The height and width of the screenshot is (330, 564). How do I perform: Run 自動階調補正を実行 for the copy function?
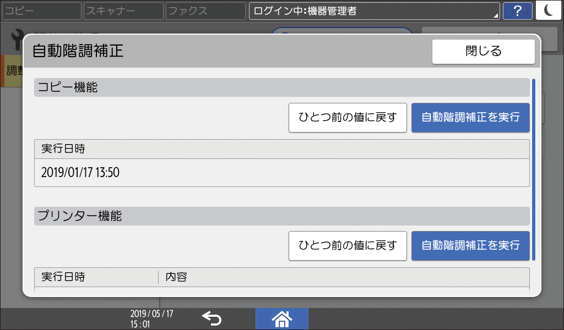[470, 117]
